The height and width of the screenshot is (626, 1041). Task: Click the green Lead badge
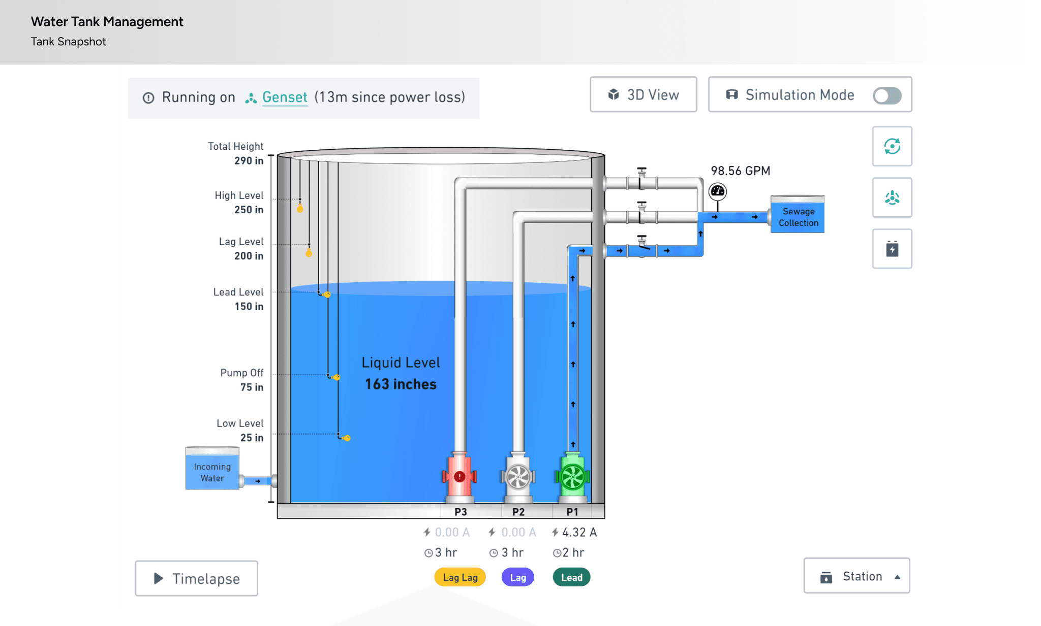(x=571, y=577)
